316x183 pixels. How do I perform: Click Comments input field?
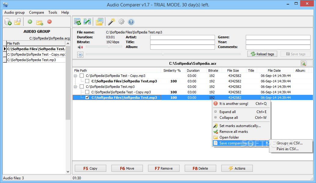click(278, 47)
